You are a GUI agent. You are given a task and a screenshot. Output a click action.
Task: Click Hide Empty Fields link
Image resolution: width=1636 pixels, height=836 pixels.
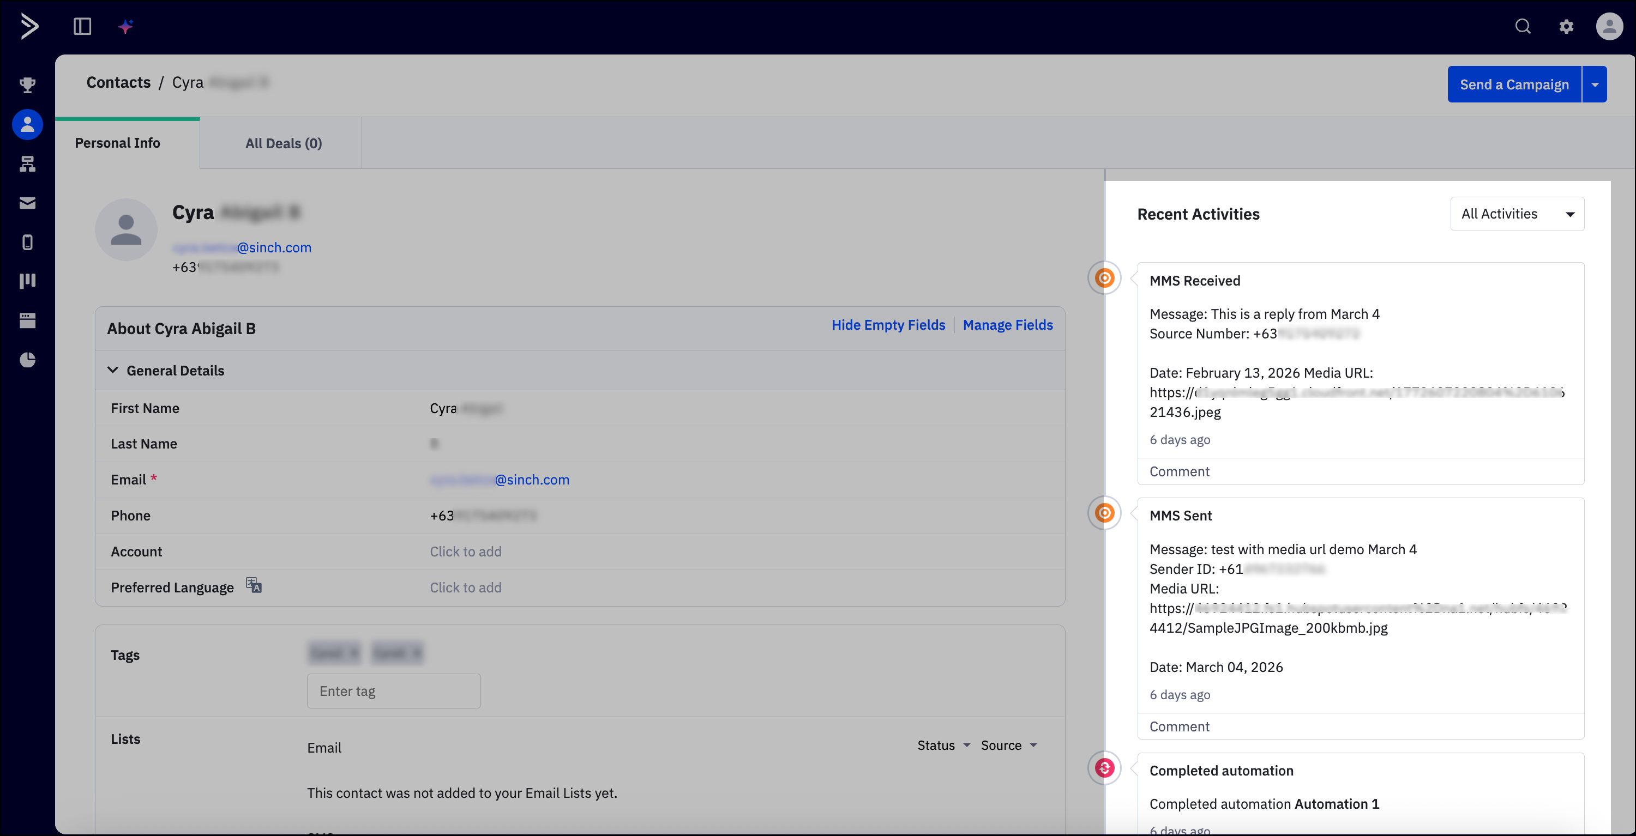tap(888, 325)
